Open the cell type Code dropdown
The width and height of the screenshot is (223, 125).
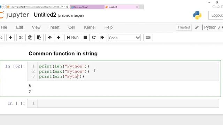pos(124,38)
